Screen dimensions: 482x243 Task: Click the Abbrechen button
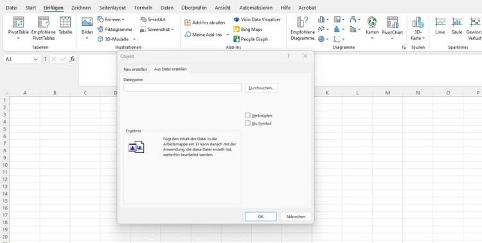pyautogui.click(x=296, y=217)
